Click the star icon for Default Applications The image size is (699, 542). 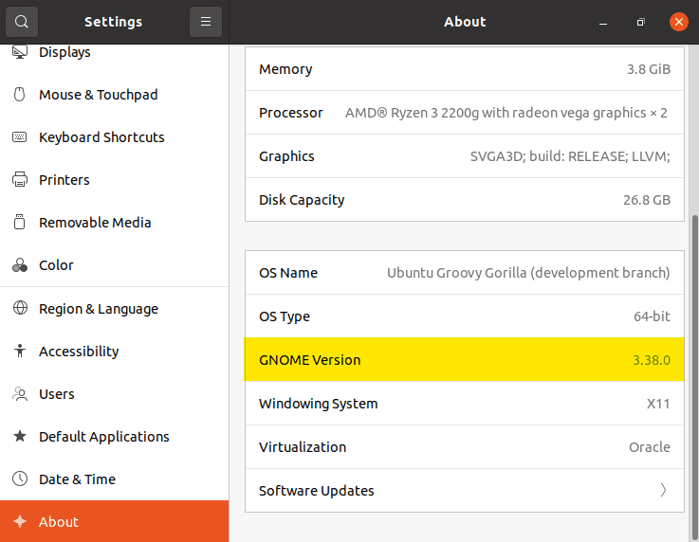20,436
